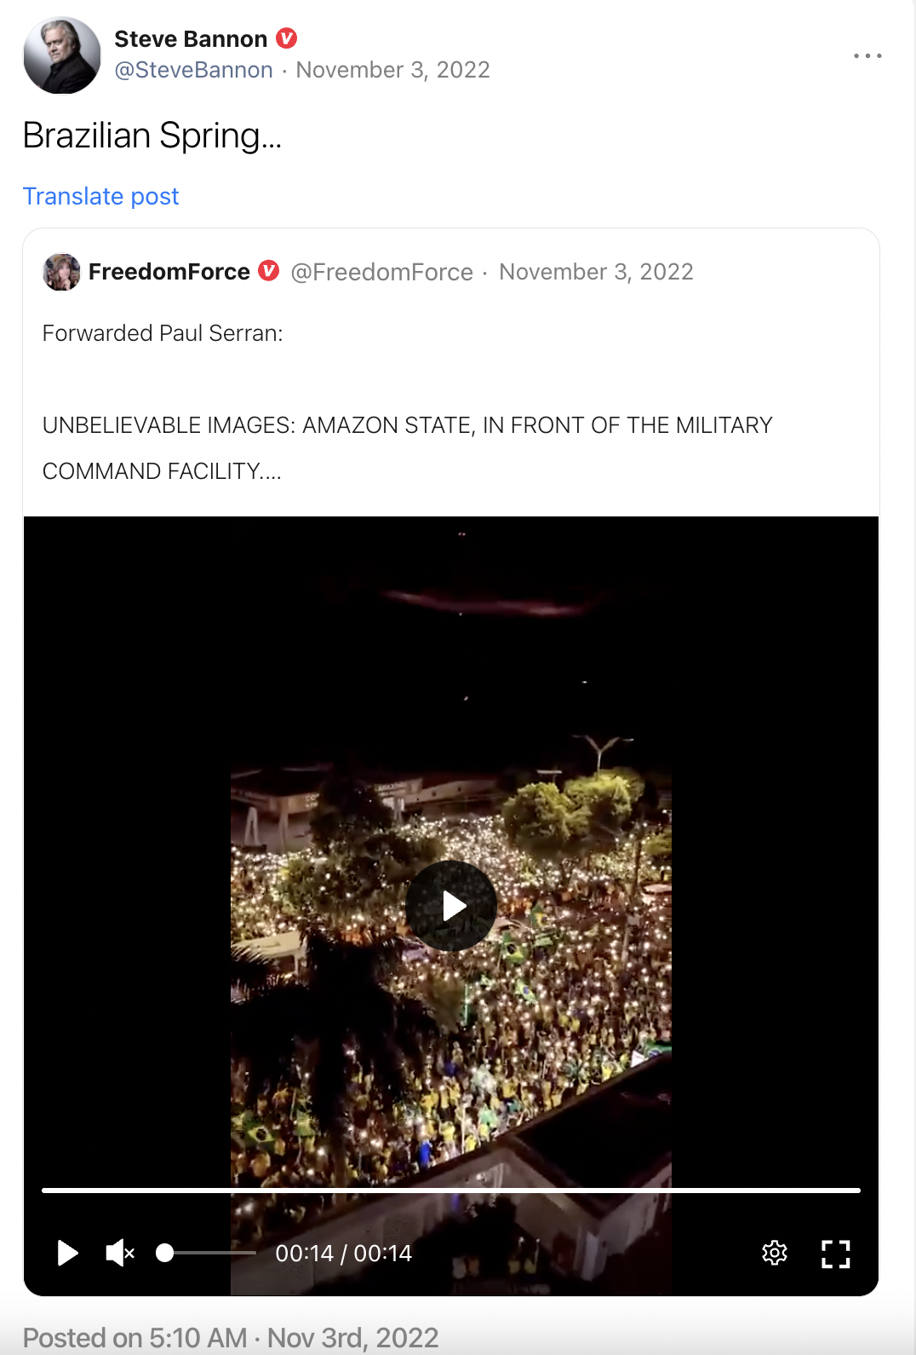
Task: Click the quoted post text about Amazon State
Action: click(x=407, y=425)
